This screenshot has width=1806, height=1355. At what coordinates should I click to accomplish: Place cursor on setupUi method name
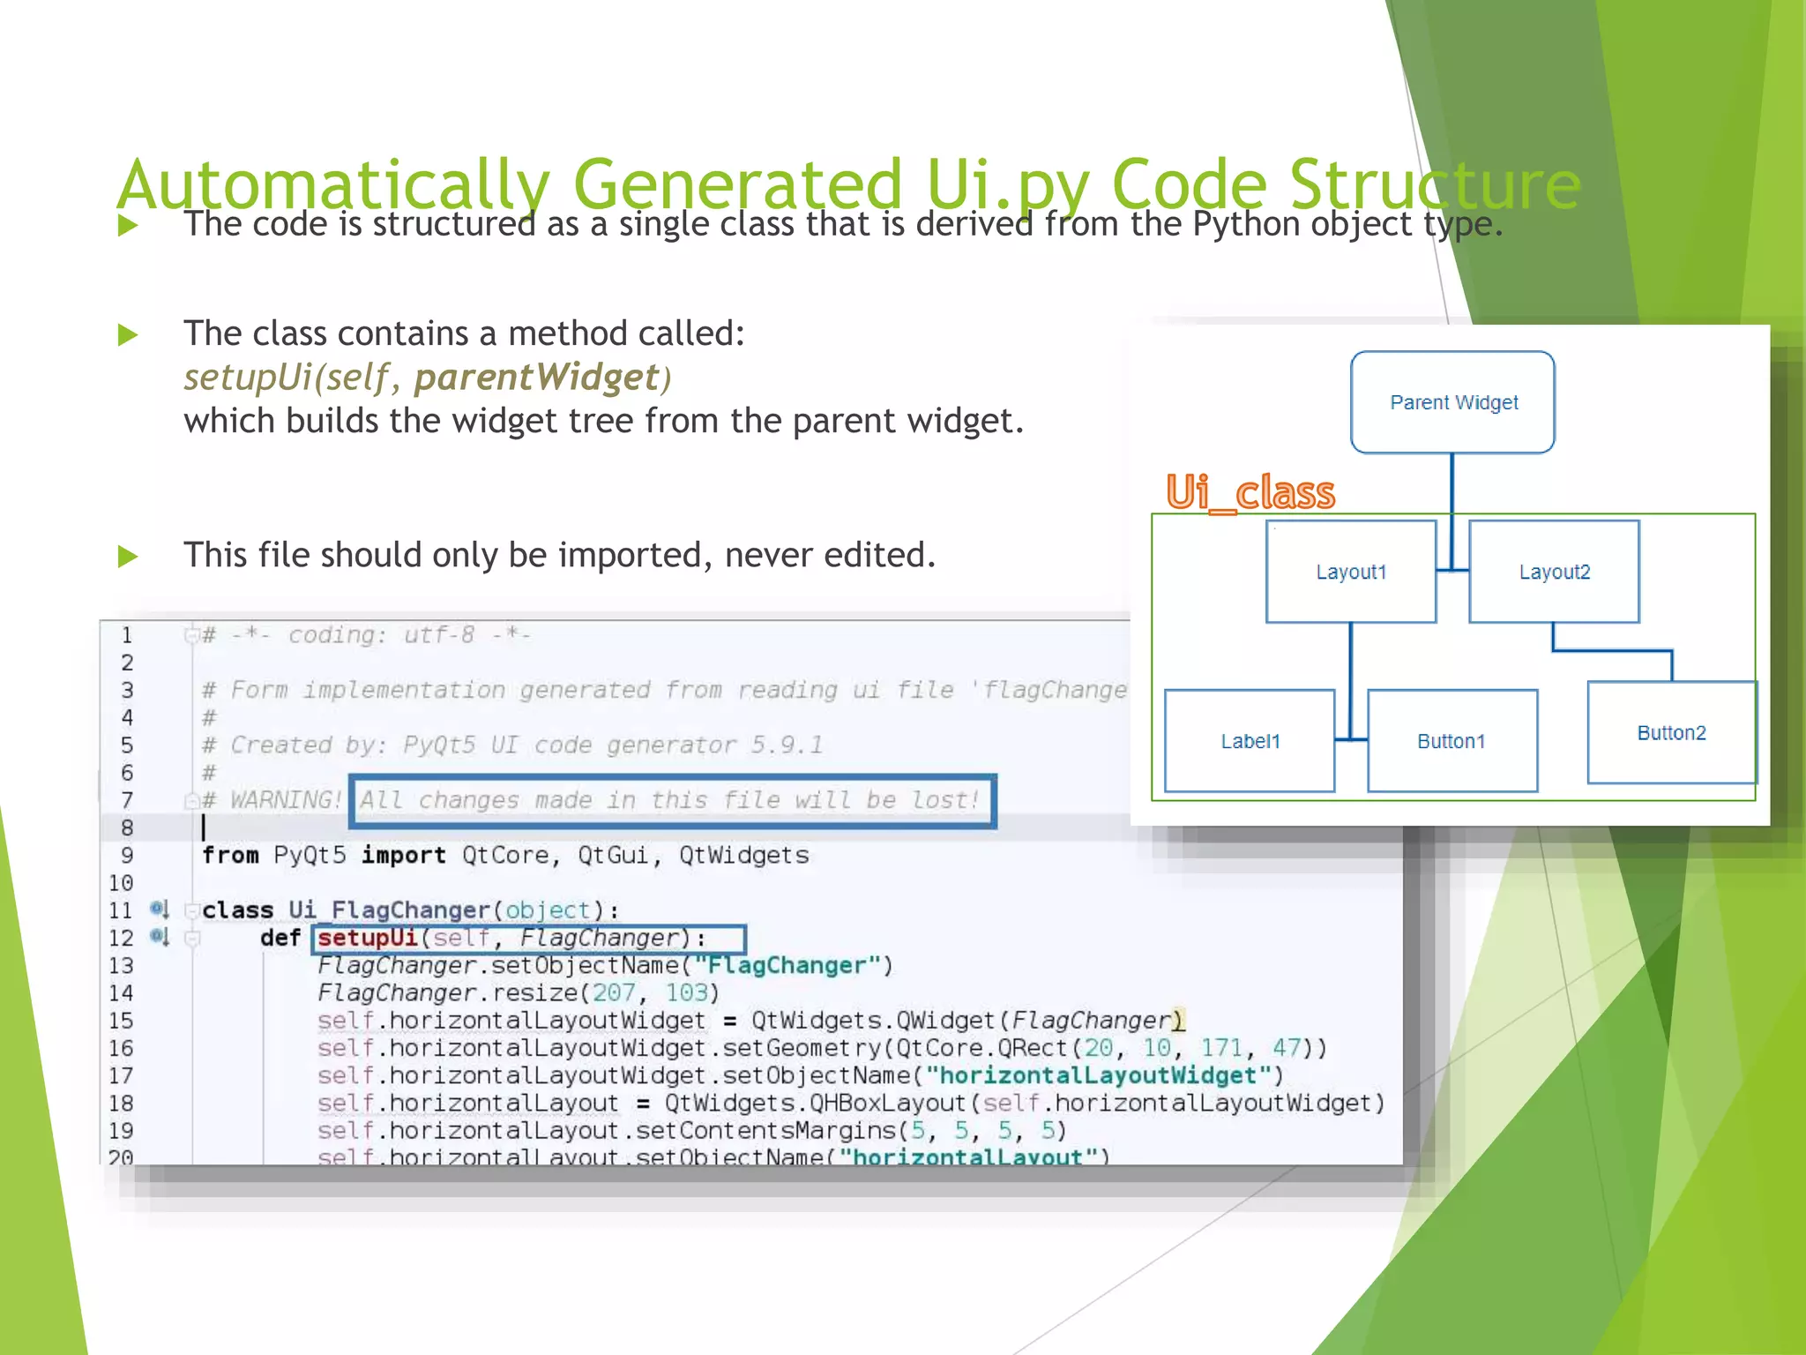367,937
